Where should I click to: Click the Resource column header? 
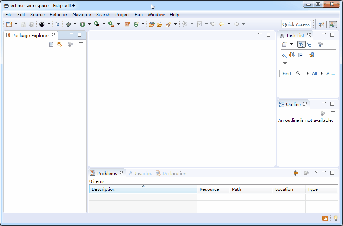click(213, 189)
